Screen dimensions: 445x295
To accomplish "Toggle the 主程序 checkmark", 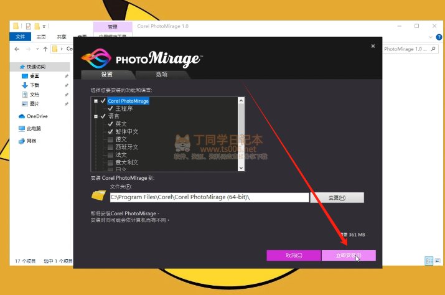I will pyautogui.click(x=110, y=108).
